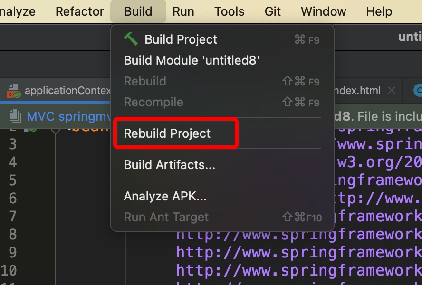Viewport: 422px width, 285px height.
Task: Open the Tools menu
Action: pos(230,11)
